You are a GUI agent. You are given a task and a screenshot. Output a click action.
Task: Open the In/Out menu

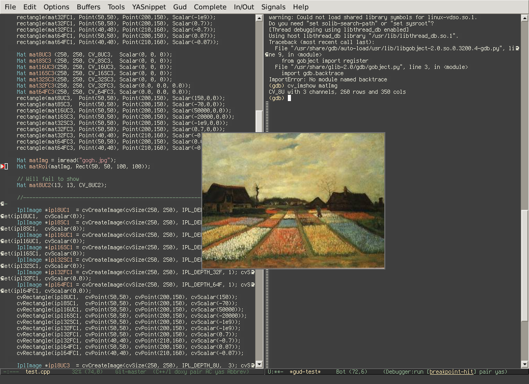pos(244,7)
